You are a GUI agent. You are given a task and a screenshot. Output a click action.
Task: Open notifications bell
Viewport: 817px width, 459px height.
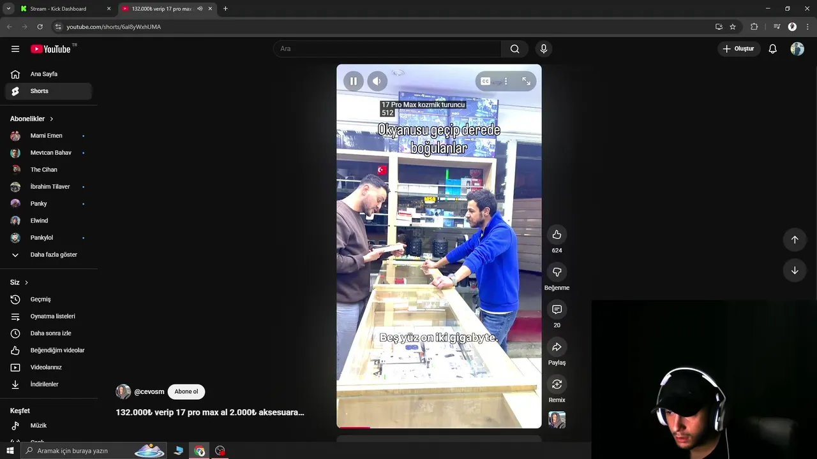[x=772, y=49]
